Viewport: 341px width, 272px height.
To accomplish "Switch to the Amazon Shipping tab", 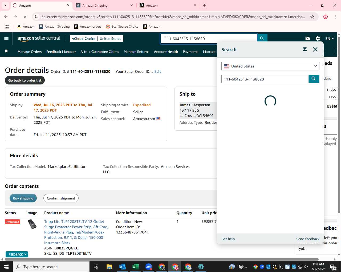I will (x=105, y=5).
